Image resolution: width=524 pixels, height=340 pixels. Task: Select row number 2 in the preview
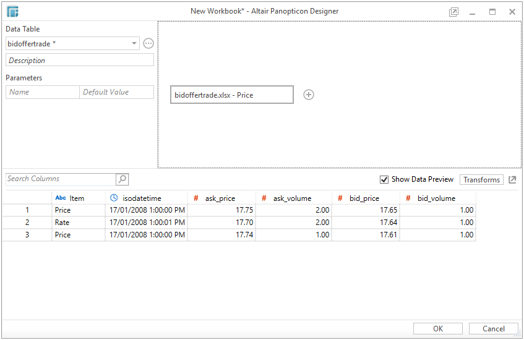click(x=27, y=223)
